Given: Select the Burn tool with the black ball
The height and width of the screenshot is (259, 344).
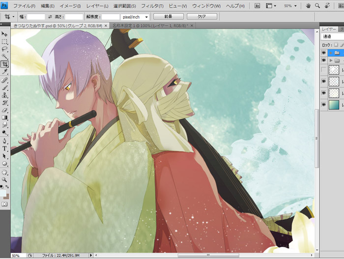Looking at the screenshot, I should [x=4, y=132].
